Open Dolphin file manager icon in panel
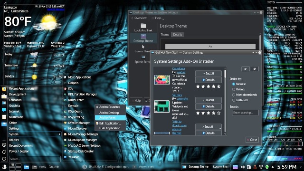This screenshot has height=171, width=304. pos(27,167)
